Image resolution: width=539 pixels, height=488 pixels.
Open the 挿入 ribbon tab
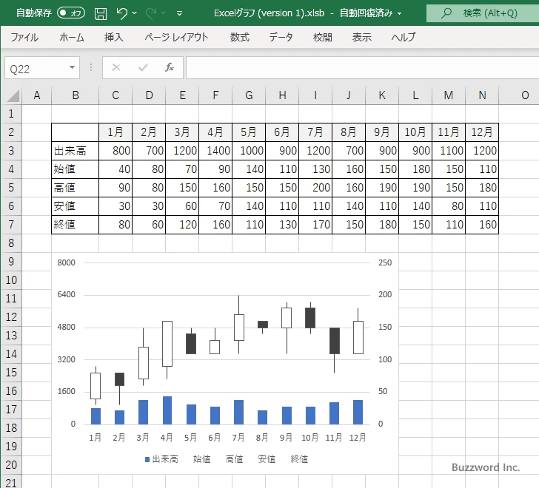point(114,37)
